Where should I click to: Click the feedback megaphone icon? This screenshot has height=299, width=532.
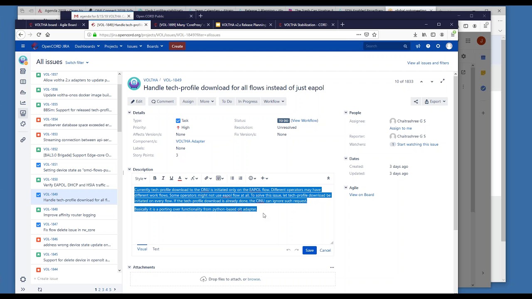pyautogui.click(x=418, y=46)
